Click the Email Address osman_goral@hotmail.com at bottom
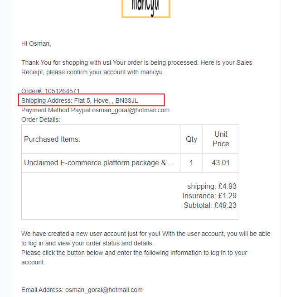281x297 pixels. point(104,290)
